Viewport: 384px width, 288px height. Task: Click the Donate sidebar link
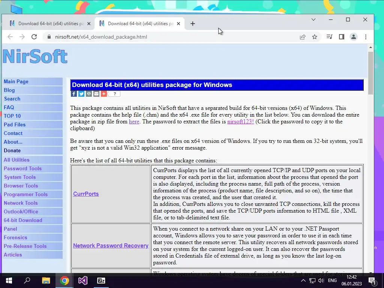tap(12, 150)
